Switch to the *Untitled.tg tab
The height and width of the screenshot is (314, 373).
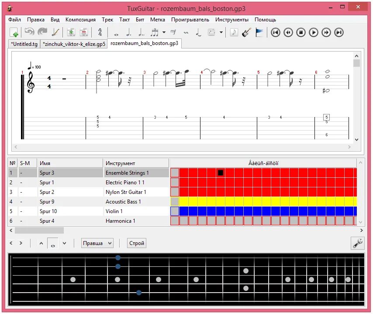point(24,44)
